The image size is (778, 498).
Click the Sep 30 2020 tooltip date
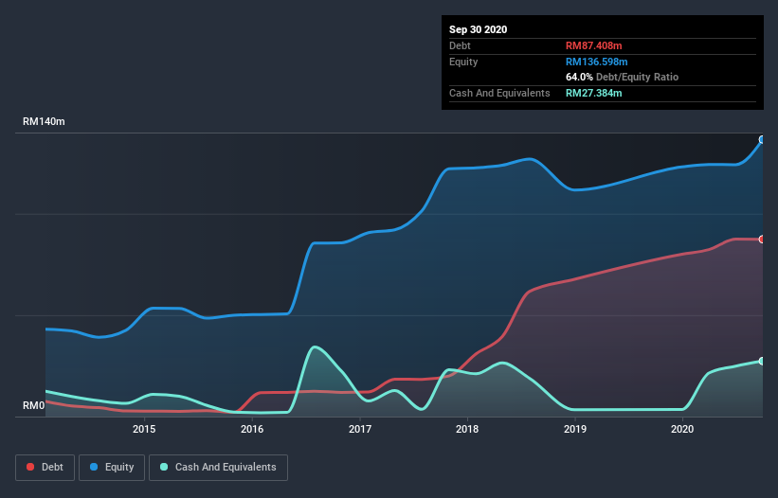tap(479, 29)
